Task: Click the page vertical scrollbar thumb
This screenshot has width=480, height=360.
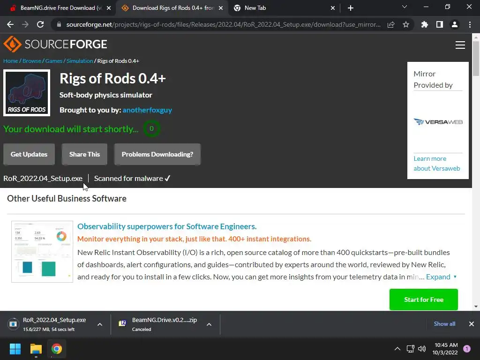Action: click(476, 58)
